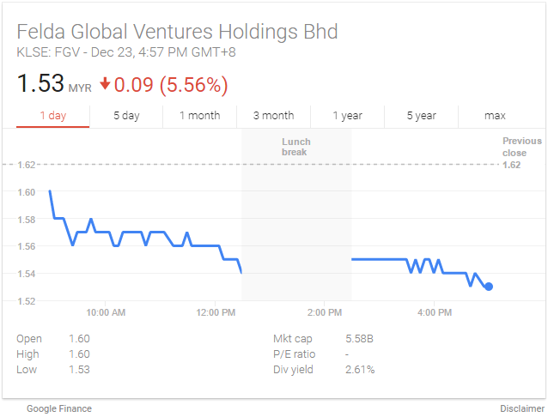The width and height of the screenshot is (548, 417).
Task: Click the Disclaimer link
Action: tap(522, 408)
